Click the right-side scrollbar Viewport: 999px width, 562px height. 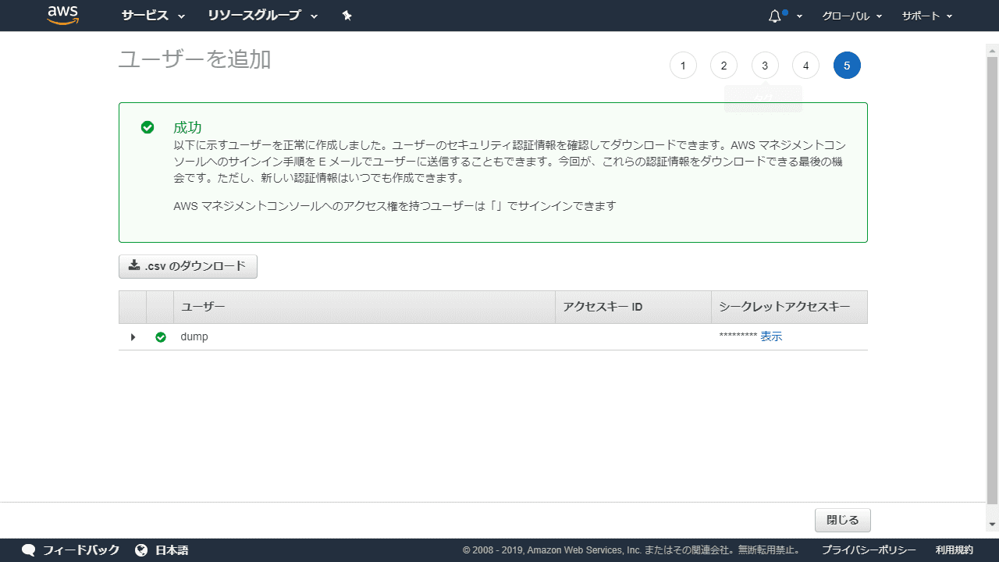point(993,281)
